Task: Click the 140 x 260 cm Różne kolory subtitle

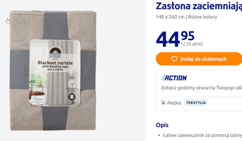Action: (x=187, y=17)
